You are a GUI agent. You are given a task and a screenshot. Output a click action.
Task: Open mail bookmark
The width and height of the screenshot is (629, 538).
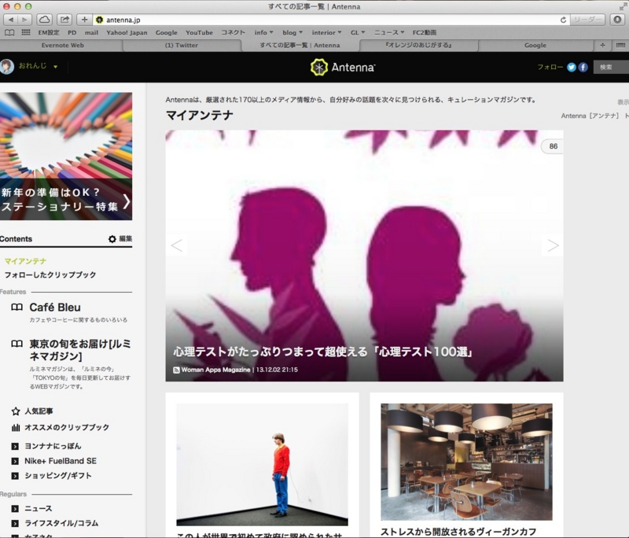coord(91,32)
